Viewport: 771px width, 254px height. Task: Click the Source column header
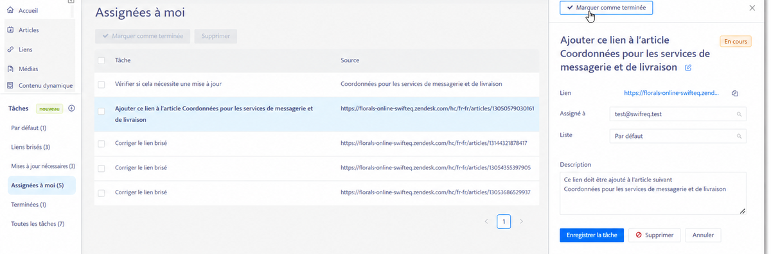coord(350,60)
